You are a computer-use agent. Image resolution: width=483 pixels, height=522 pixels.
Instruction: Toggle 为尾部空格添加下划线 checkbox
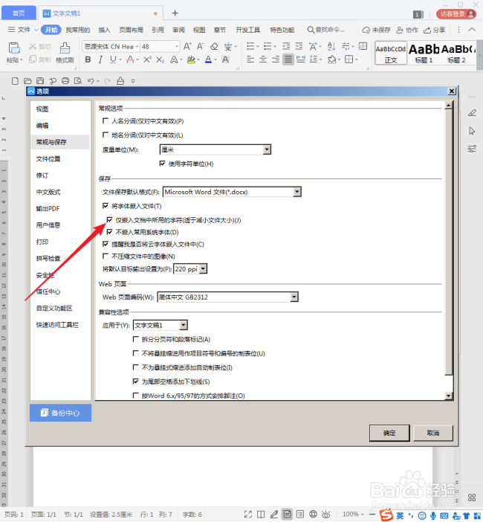(136, 381)
